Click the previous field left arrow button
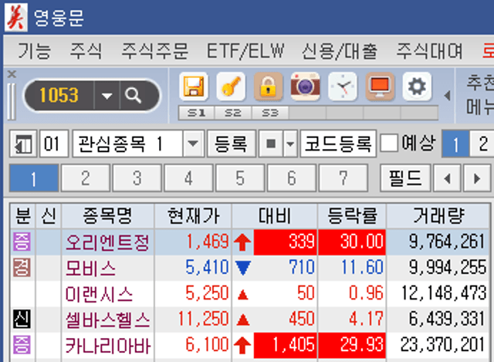Image resolution: width=494 pixels, height=362 pixels. (447, 178)
